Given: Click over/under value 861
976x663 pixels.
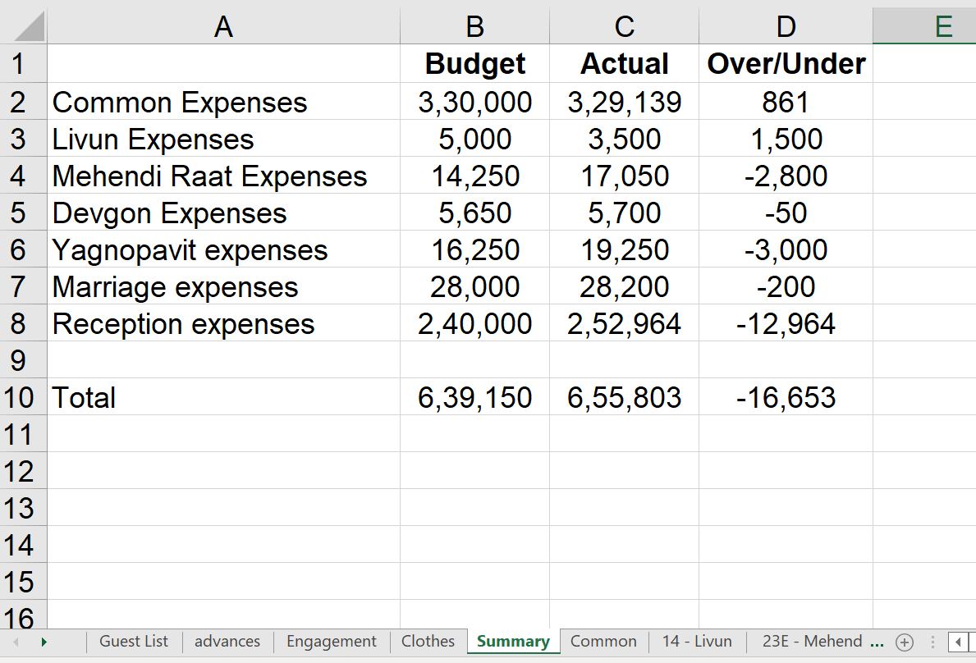Looking at the screenshot, I should click(x=786, y=102).
